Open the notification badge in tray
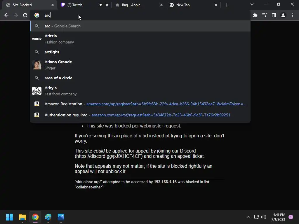 (x=291, y=217)
